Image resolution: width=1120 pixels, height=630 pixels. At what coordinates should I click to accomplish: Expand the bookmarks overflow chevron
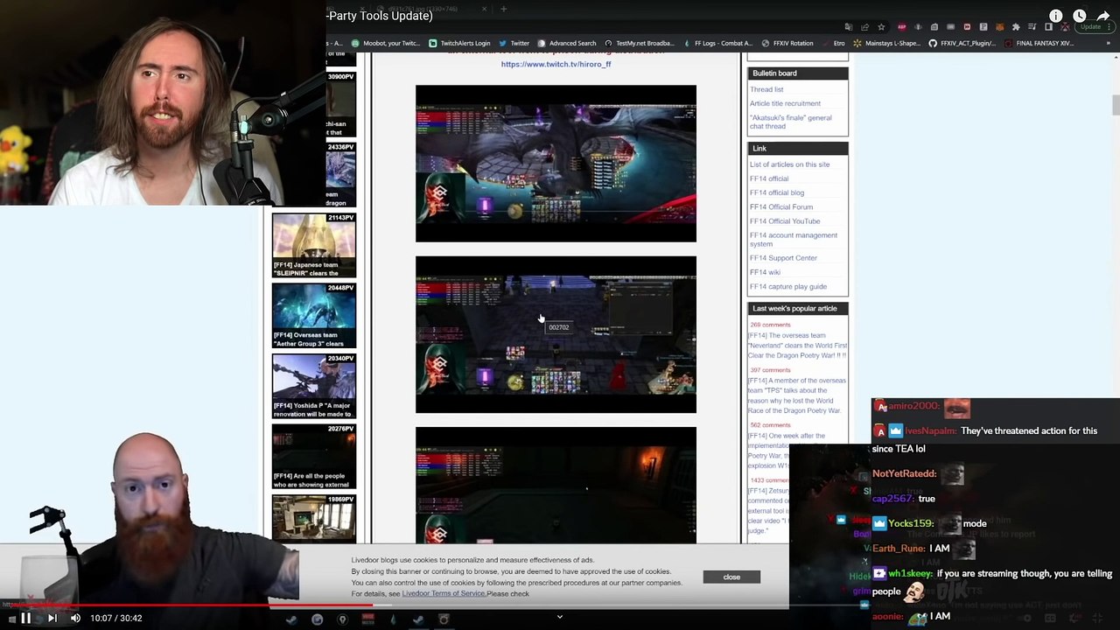click(1108, 43)
